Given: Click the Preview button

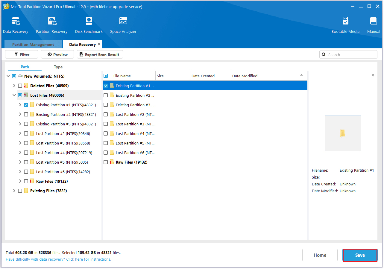Looking at the screenshot, I should coord(57,54).
